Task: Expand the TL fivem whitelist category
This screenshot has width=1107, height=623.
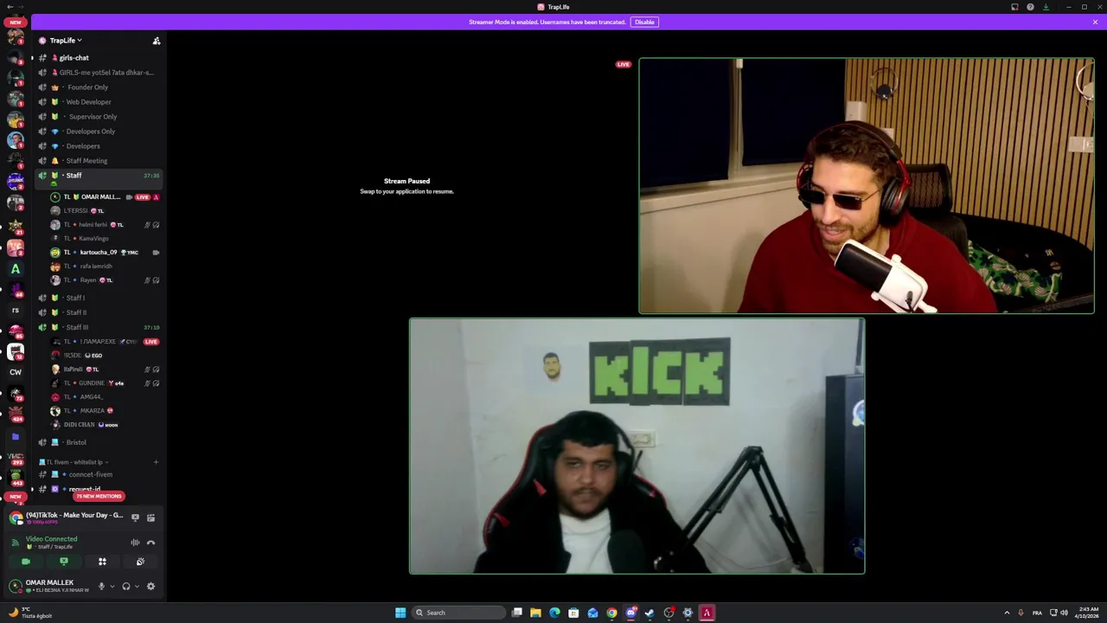Action: coord(73,462)
